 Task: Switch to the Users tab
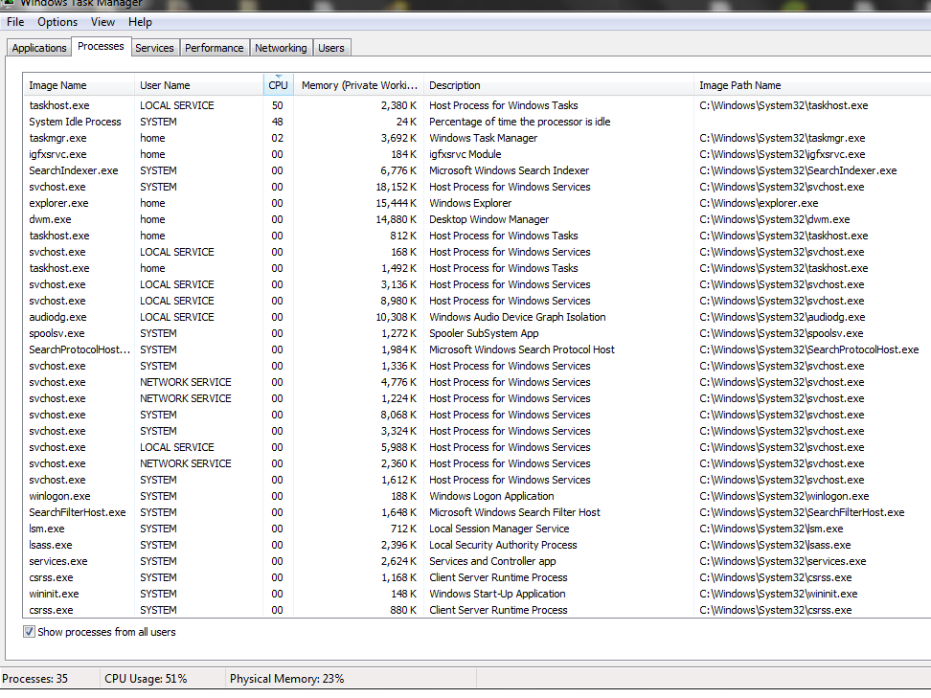click(x=331, y=48)
